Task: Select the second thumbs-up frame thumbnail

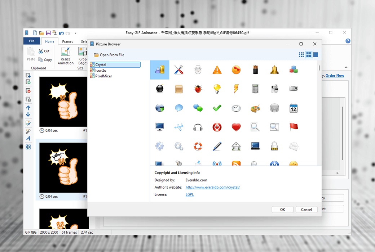Action: click(63, 168)
